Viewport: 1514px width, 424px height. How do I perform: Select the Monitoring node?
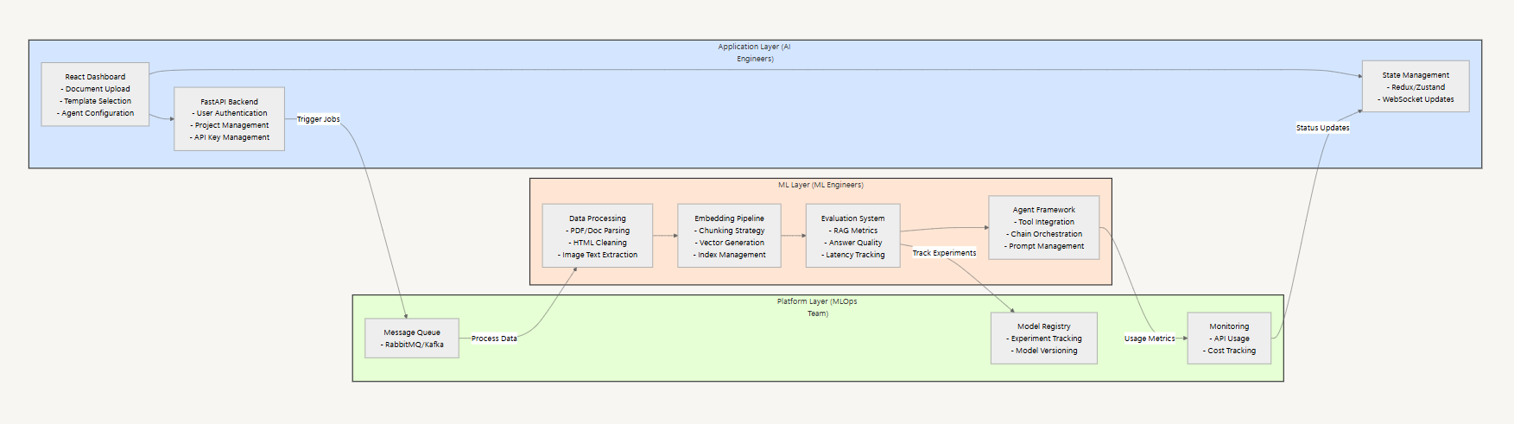pyautogui.click(x=1228, y=339)
